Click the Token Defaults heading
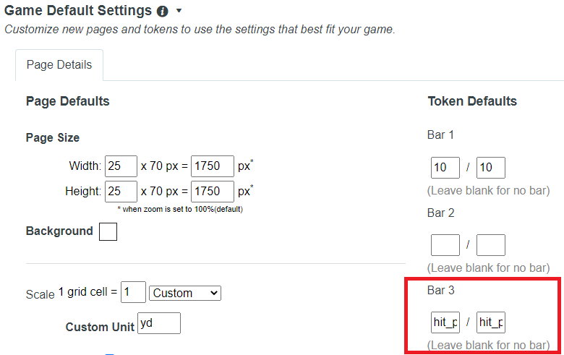564x355 pixels. (472, 101)
